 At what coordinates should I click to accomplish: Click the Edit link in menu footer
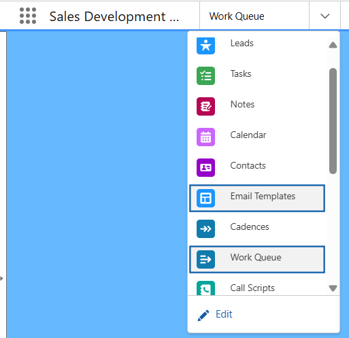[224, 314]
